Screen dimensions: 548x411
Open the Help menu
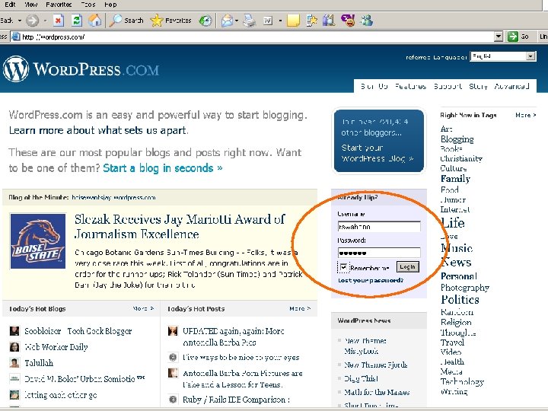[x=110, y=5]
